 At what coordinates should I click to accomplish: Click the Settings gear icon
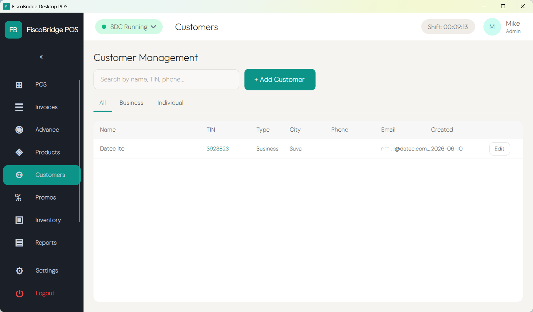[x=20, y=271]
